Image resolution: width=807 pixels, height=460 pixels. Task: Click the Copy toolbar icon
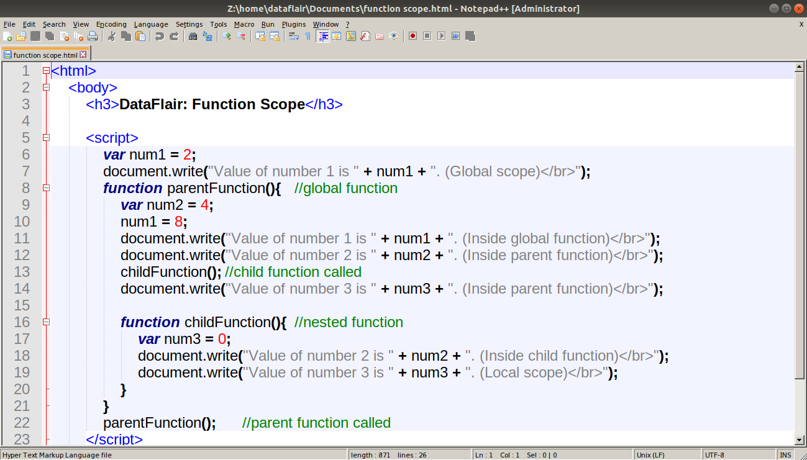(126, 36)
